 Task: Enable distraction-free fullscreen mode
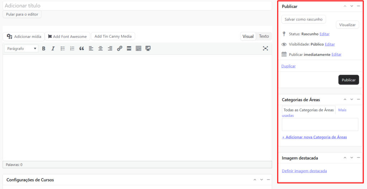coord(265,48)
